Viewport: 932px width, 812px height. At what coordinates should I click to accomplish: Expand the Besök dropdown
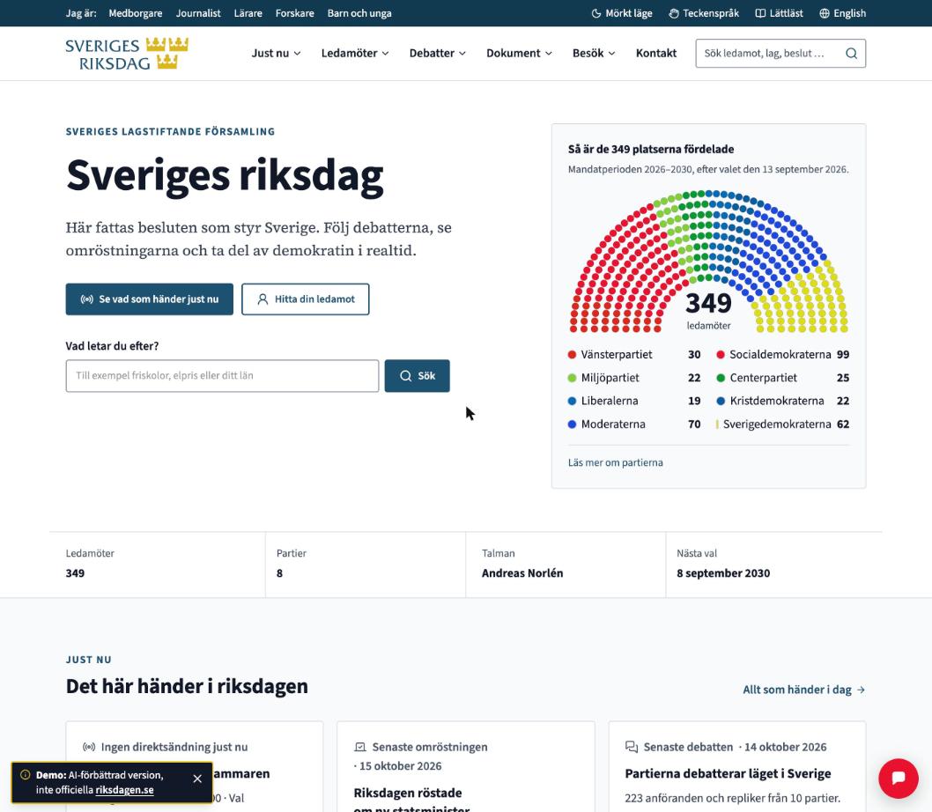click(594, 54)
